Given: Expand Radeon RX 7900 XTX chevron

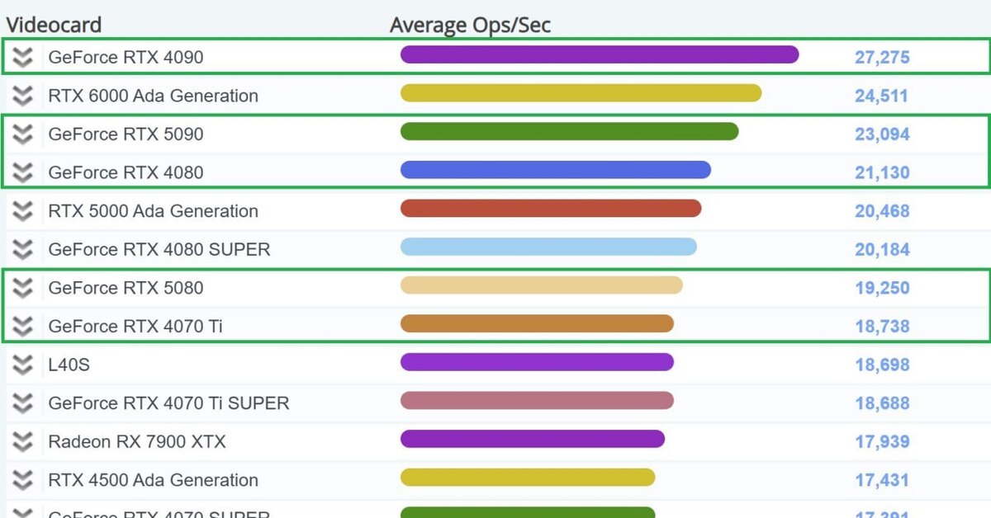Looking at the screenshot, I should 23,441.
